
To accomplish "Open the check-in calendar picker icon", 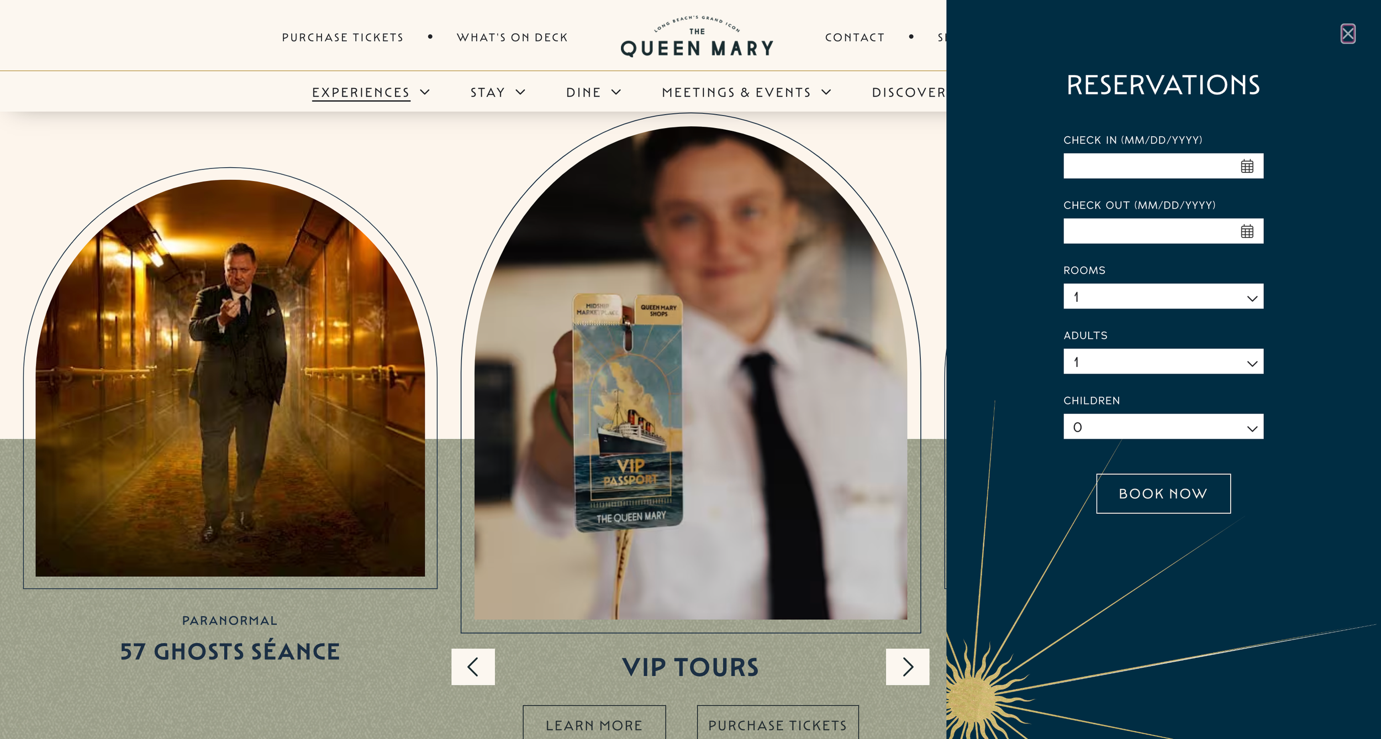I will point(1247,166).
